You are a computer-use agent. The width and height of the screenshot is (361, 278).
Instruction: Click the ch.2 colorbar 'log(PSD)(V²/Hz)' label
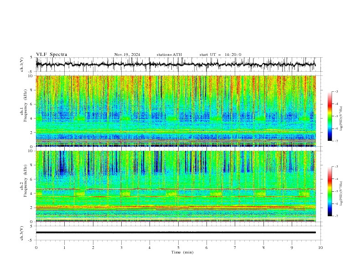[x=341, y=193]
